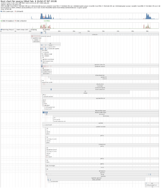Click the sleep process bar
Image resolution: width=161 pixels, height=189 pixels.
[85, 93]
